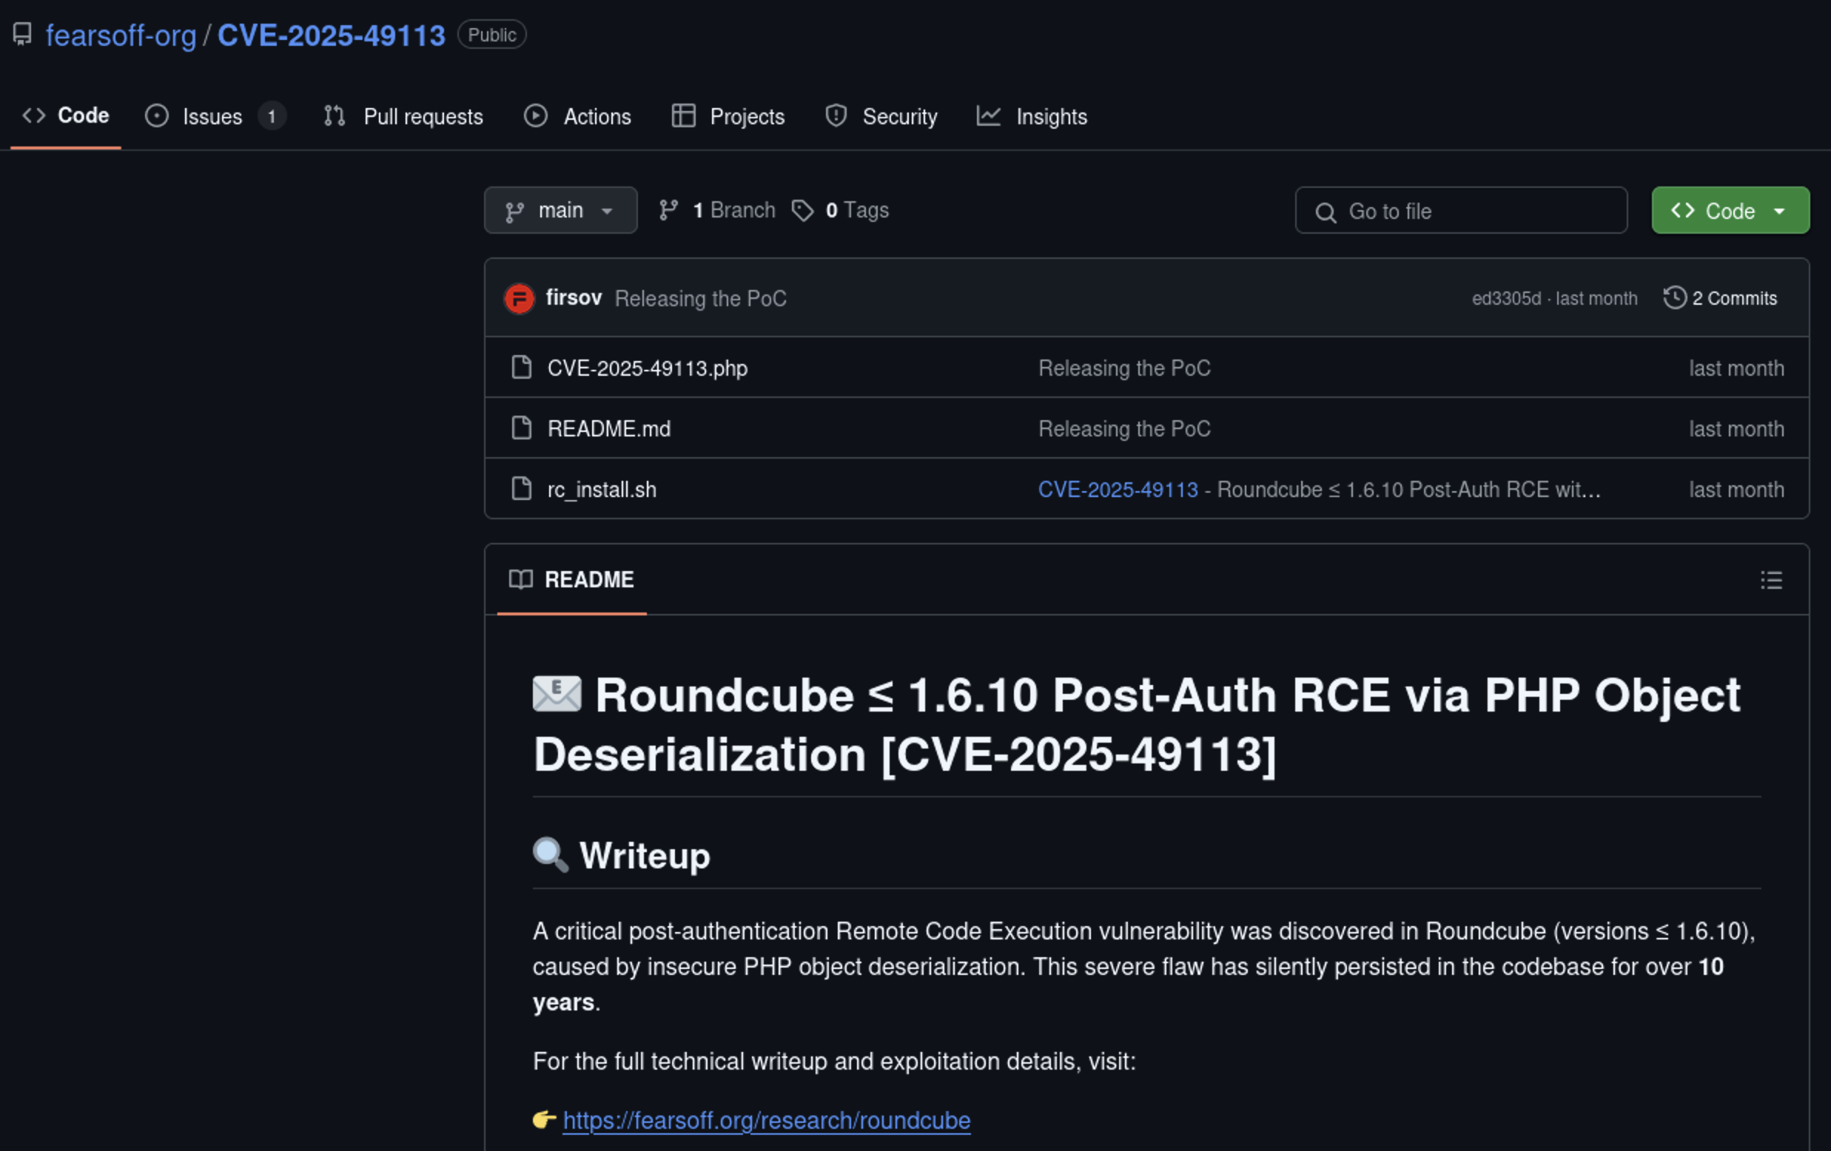The width and height of the screenshot is (1831, 1151).
Task: Click the repository book icon beside fearsoff-org
Action: 23,34
